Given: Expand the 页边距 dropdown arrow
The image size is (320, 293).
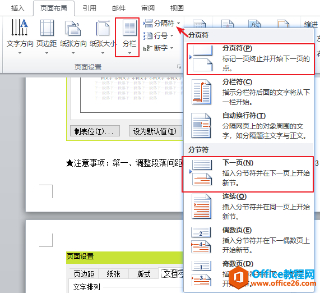Looking at the screenshot, I should click(47, 53).
